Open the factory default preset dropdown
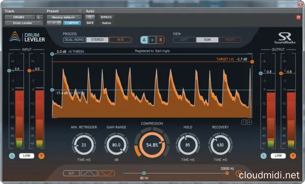This screenshot has height=184, width=305. click(x=64, y=17)
